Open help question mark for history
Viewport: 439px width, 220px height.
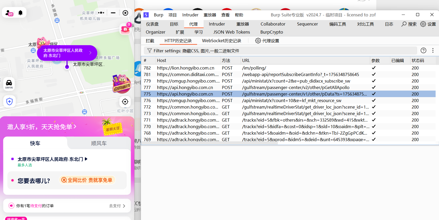point(424,51)
